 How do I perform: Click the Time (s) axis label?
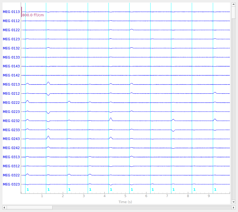pos(125,202)
